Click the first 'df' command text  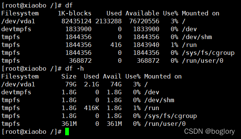click(69, 6)
